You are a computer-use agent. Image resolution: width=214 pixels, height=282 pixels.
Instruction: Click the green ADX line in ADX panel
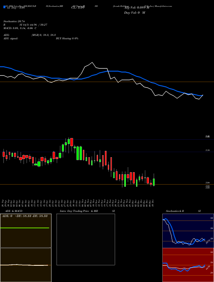24,228
